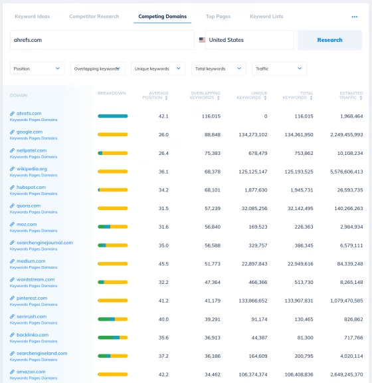Click the domain input field with ahrefs.com
Screen dimensions: 372x383
[x=102, y=40]
